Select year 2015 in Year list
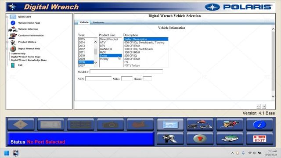The height and width of the screenshot is (158, 281). 86,39
